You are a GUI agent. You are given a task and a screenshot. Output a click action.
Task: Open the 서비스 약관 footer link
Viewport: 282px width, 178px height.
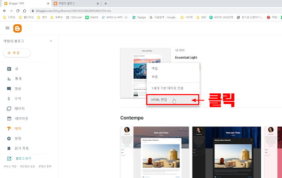10,166
